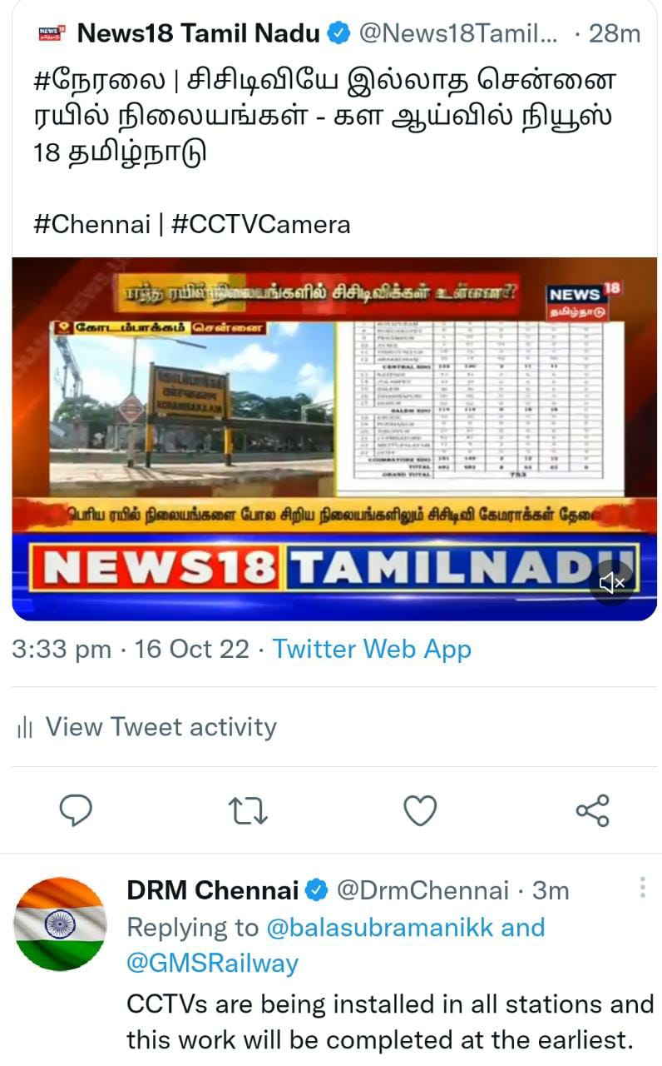The image size is (662, 1066).
Task: Play the News18 Tamilnadu video thumbnail
Action: [x=334, y=439]
